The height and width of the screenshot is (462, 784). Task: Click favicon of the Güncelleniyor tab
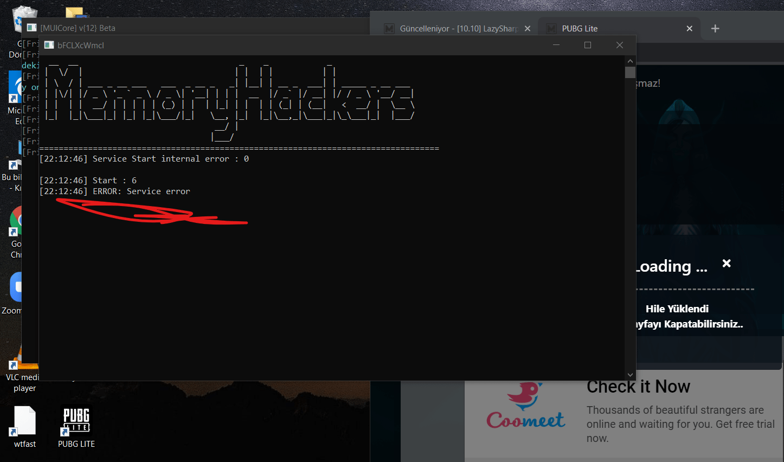click(x=389, y=29)
